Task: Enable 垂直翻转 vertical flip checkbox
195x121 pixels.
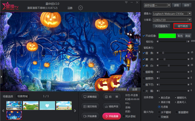Action: coord(176,112)
